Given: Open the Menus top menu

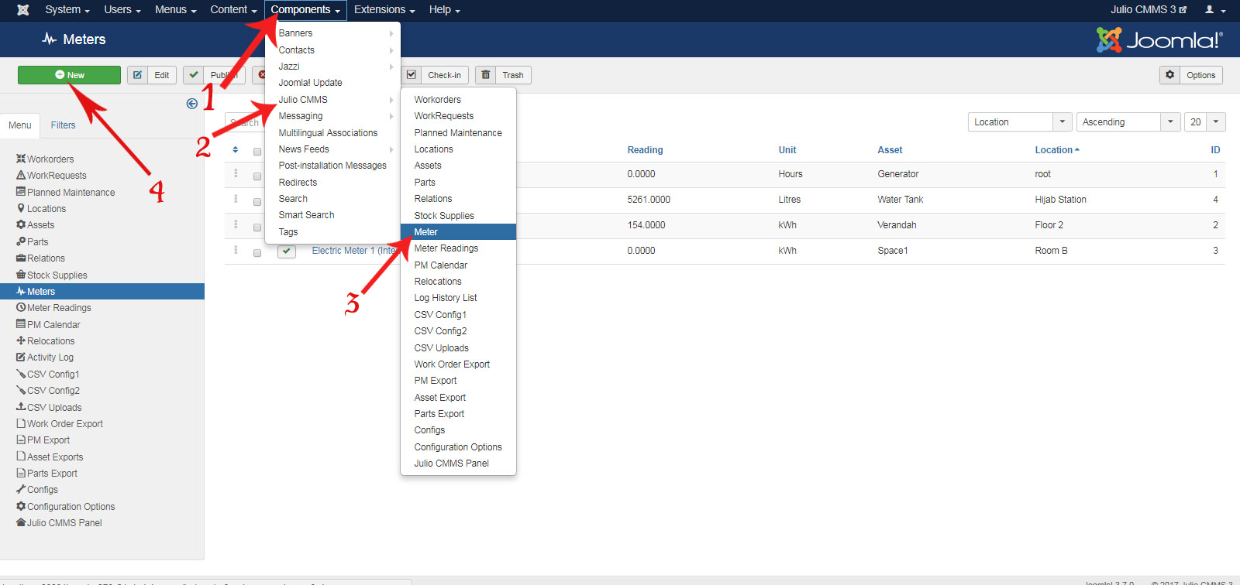Looking at the screenshot, I should pos(175,10).
